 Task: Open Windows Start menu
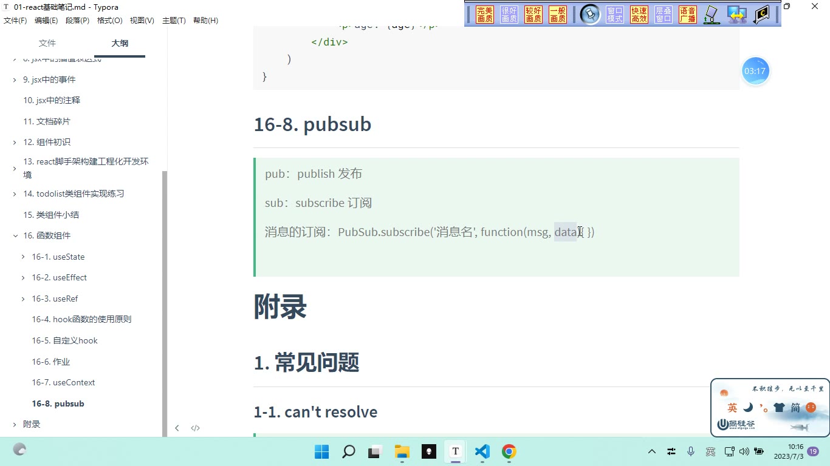[x=321, y=451]
